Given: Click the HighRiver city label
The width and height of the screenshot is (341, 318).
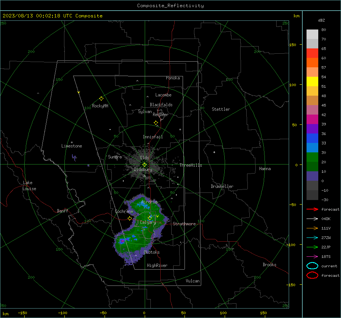Looking at the screenshot, I should point(157,265).
